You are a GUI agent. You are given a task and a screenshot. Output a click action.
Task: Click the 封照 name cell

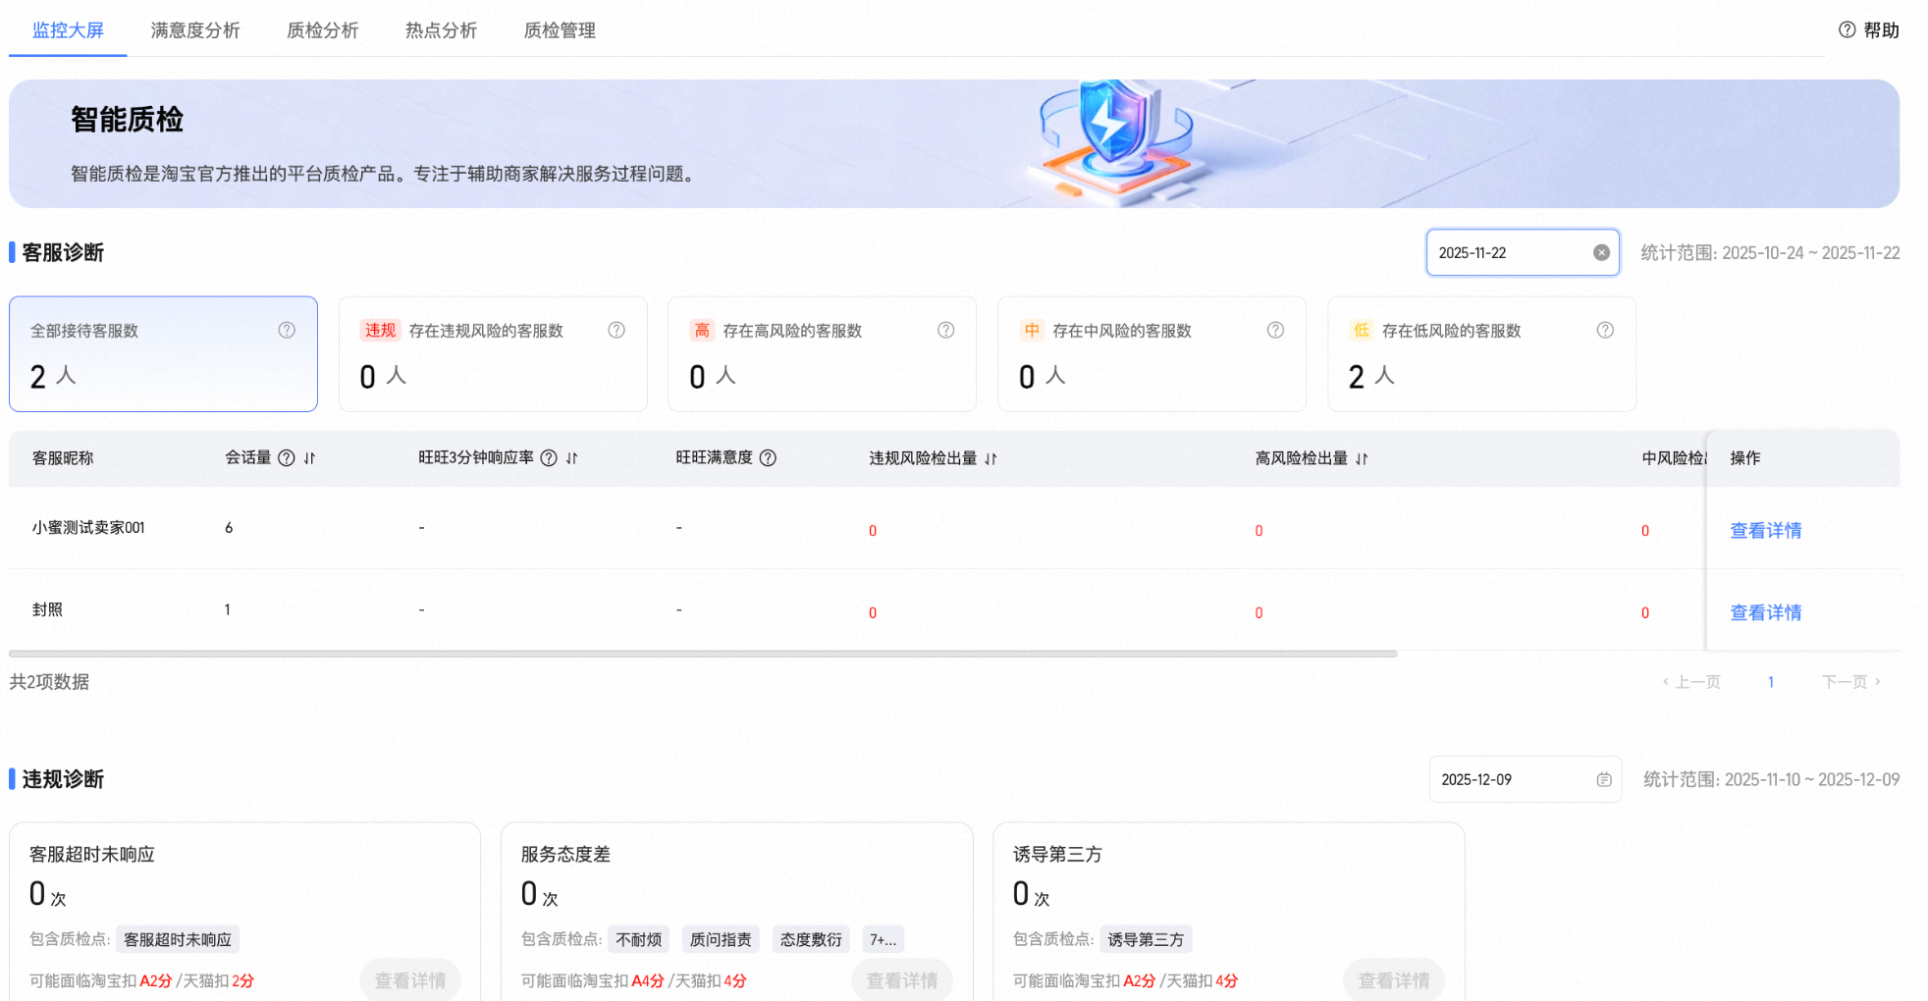(47, 609)
